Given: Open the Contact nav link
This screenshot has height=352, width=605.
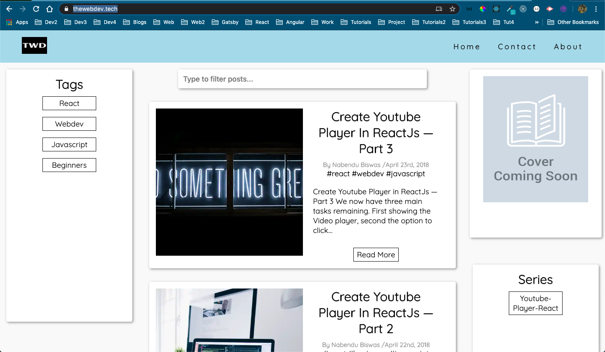Looking at the screenshot, I should coord(517,47).
